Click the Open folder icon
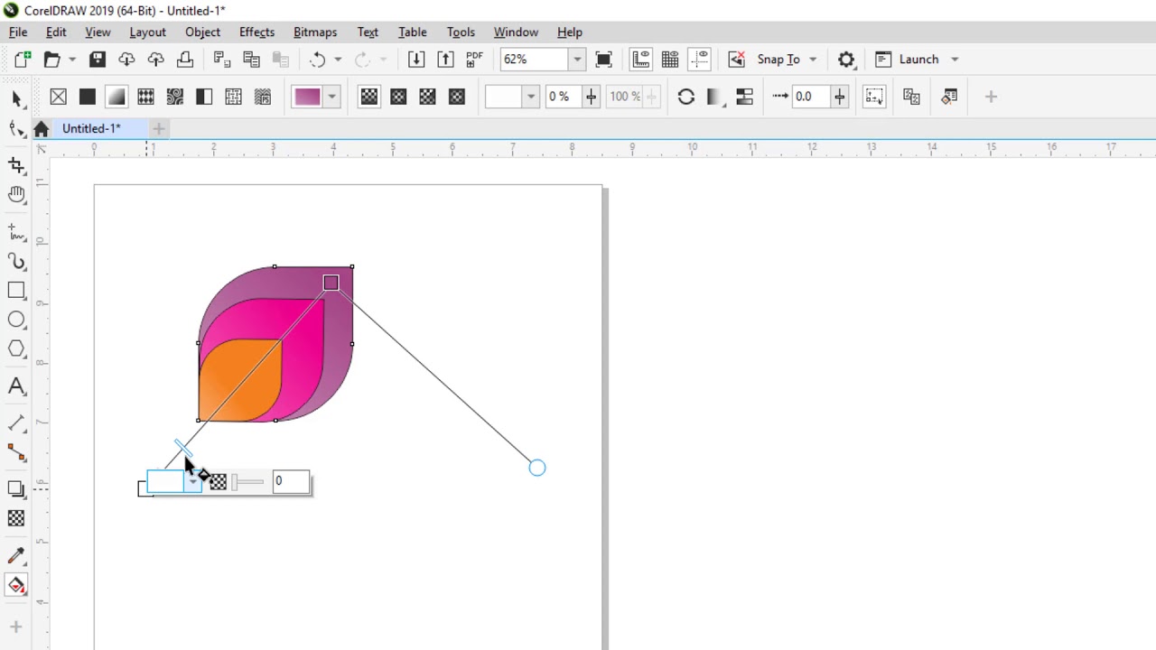Image resolution: width=1156 pixels, height=650 pixels. (x=51, y=60)
